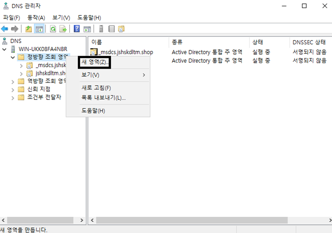Click the Show/Hide Action Pane icon

[87, 29]
